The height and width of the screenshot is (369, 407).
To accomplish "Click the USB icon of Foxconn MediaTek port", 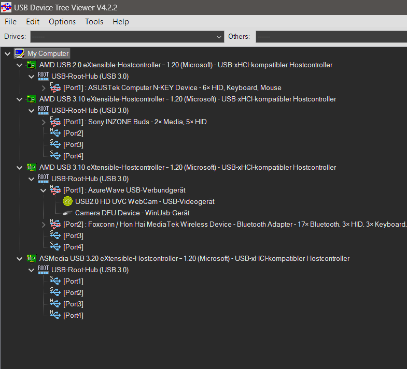I will 55,225.
